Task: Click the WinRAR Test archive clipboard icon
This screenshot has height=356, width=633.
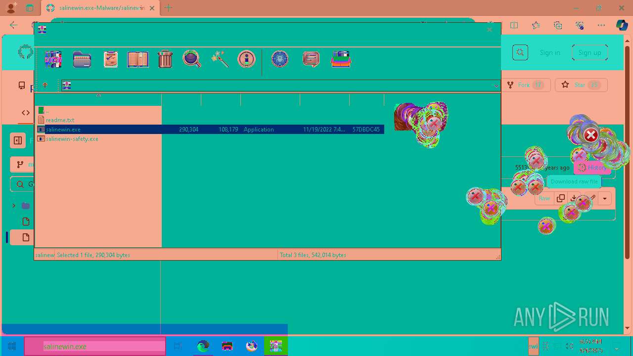Action: point(111,59)
